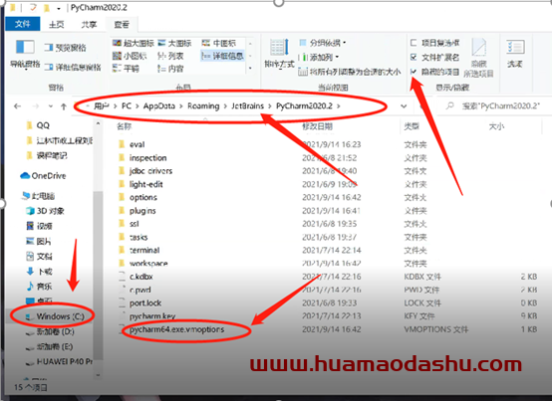Go up one folder level arrow
Screen dimensions: 552x401
point(64,106)
